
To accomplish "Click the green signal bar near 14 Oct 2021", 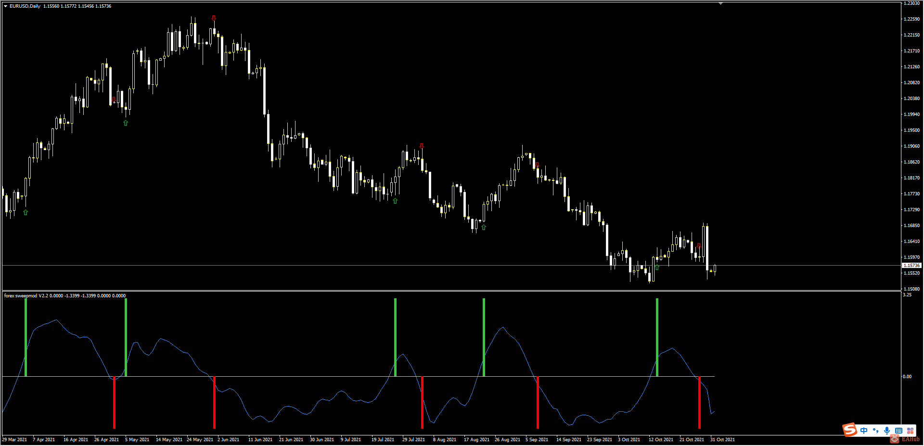I will pyautogui.click(x=657, y=337).
